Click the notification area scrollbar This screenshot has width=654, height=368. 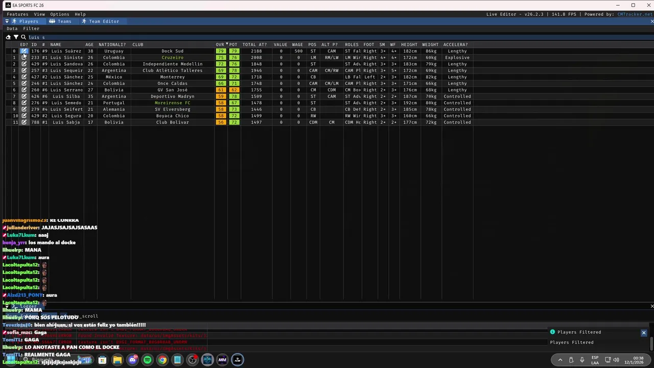[x=652, y=342]
